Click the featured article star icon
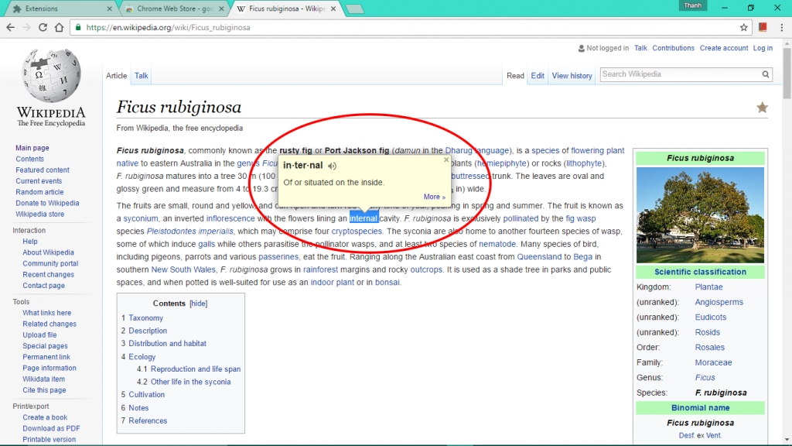 click(762, 107)
